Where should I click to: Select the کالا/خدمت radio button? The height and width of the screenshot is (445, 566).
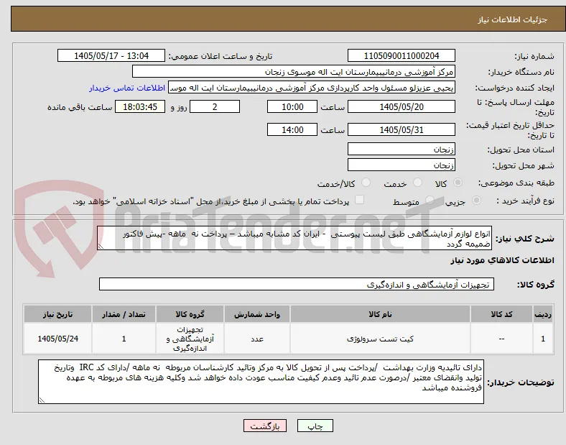tap(366, 183)
